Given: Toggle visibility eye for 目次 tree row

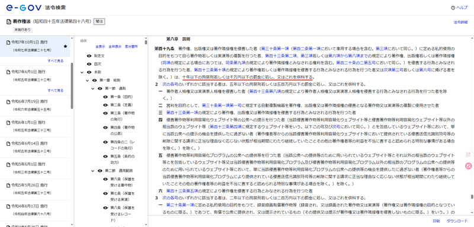Looking at the screenshot, I should [89, 64].
